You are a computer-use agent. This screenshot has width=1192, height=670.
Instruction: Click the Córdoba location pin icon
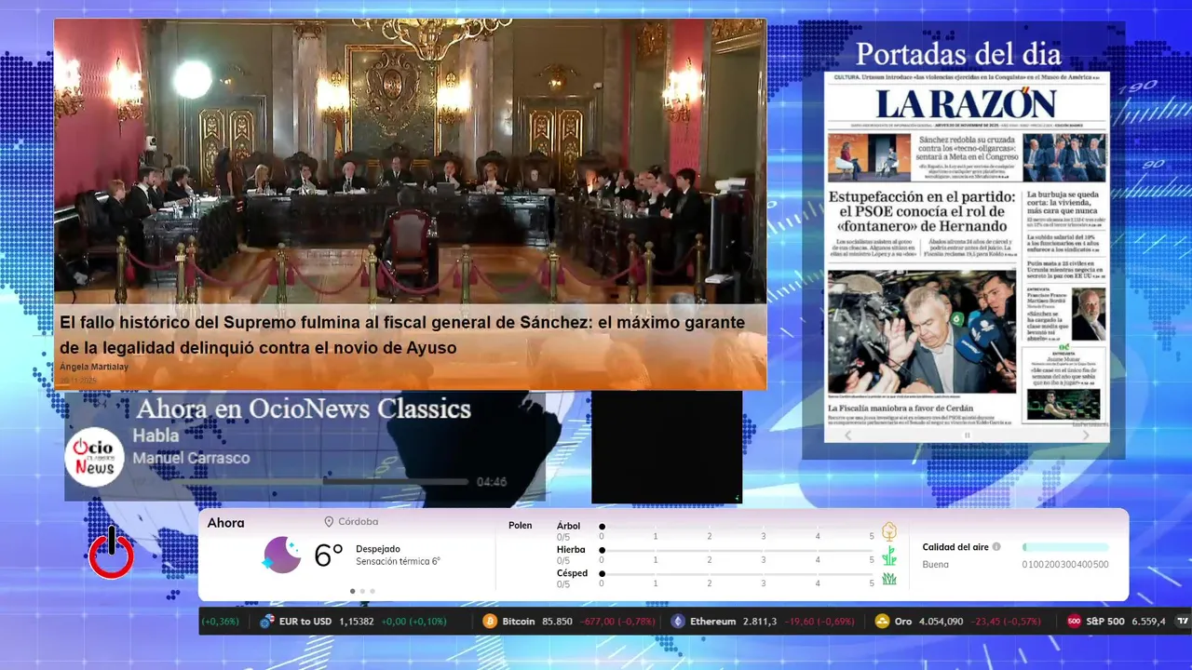[x=329, y=522]
